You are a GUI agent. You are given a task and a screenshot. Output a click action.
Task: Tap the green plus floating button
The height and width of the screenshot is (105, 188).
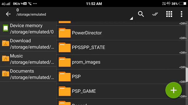click(174, 90)
